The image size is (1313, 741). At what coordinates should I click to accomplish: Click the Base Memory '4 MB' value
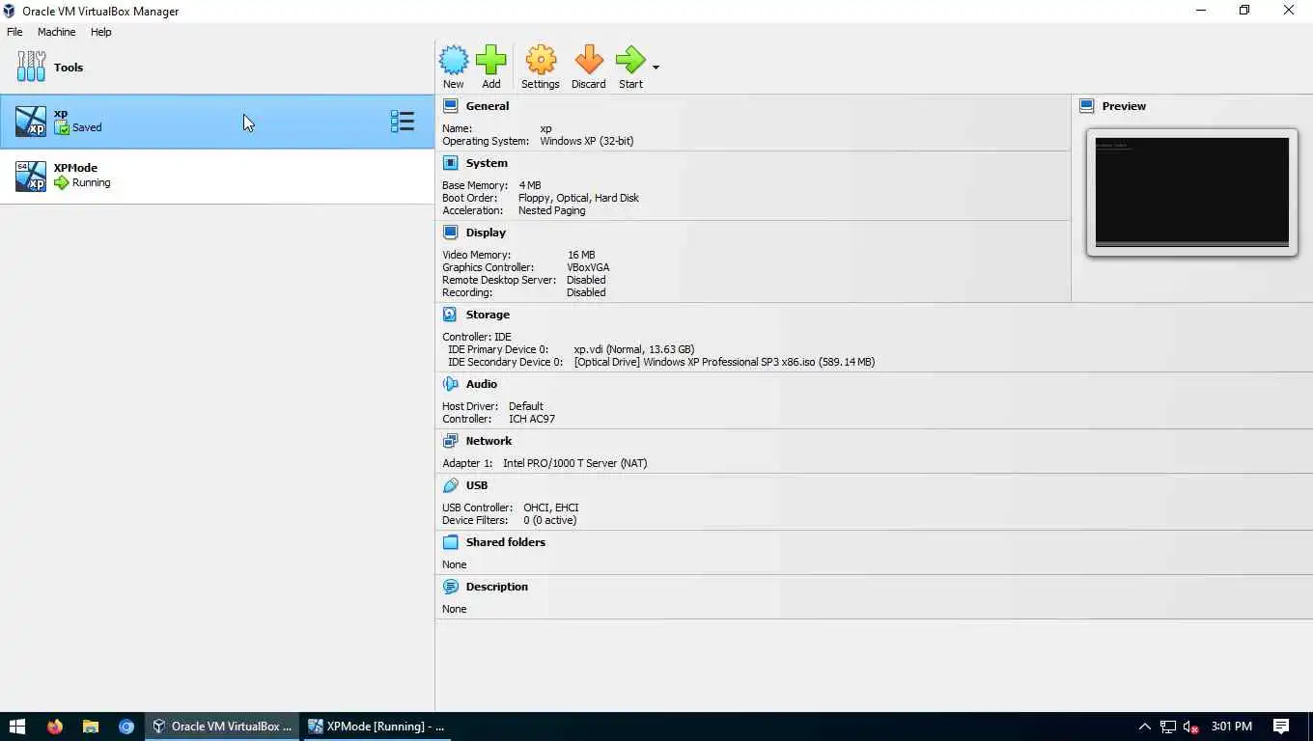click(530, 185)
